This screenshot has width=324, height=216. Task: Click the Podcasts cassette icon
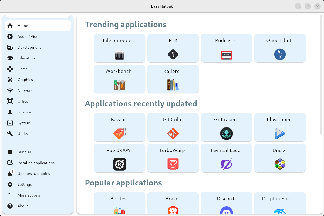[226, 55]
